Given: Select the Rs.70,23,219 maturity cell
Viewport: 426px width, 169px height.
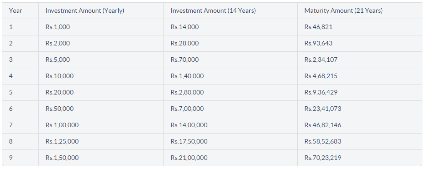Looking at the screenshot, I should (323, 158).
